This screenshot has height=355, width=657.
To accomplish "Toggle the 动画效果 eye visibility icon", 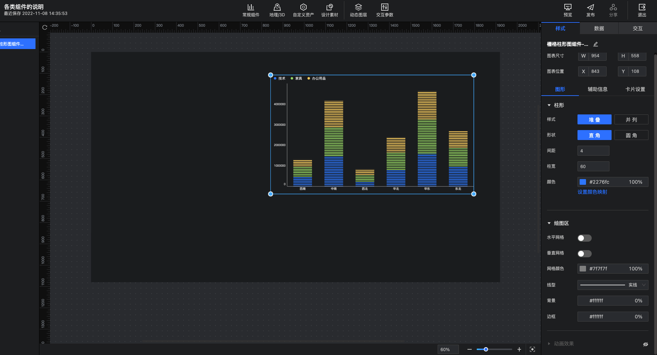I will [646, 344].
